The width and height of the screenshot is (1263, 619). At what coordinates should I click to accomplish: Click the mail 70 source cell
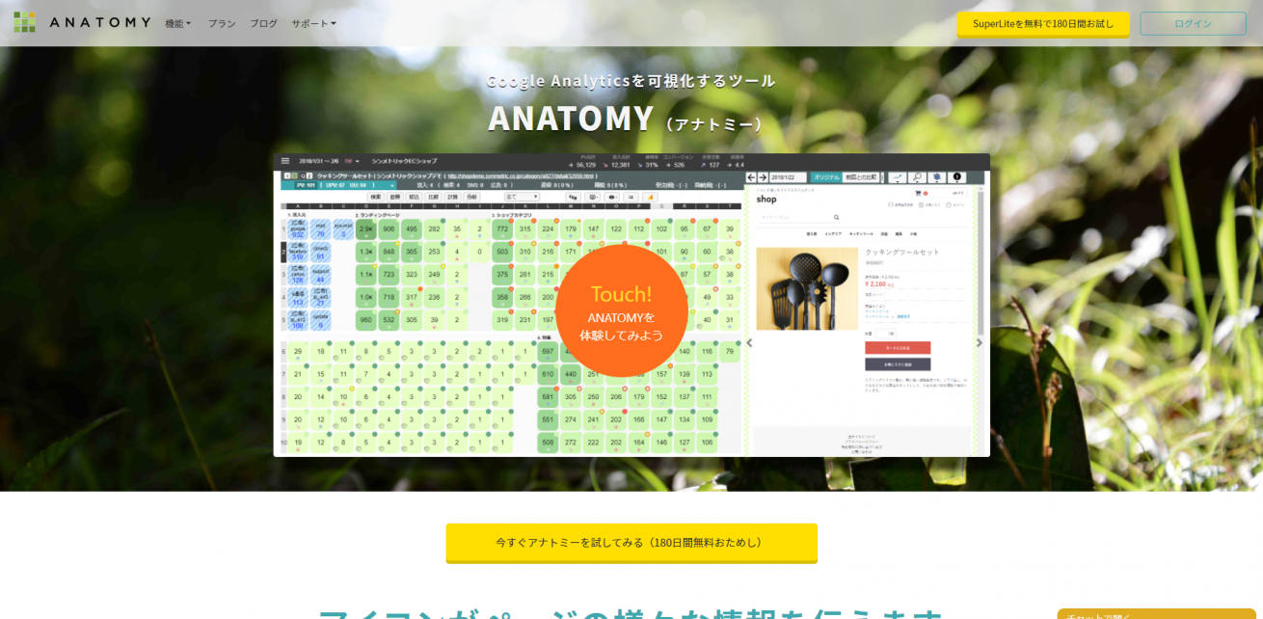pos(320,229)
